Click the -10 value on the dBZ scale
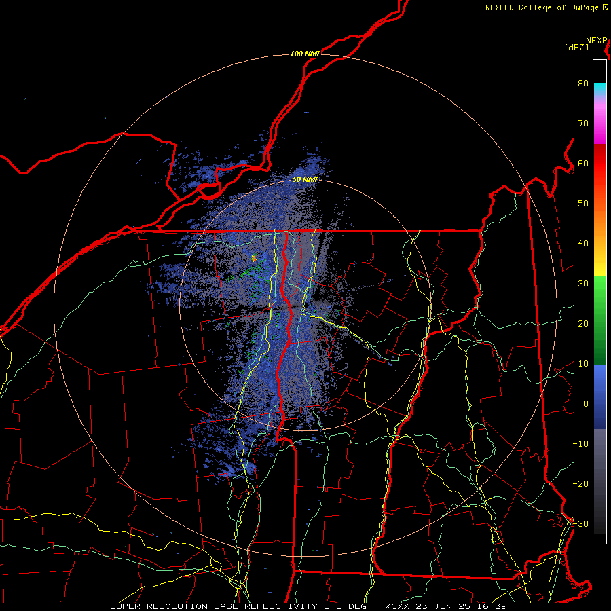 tap(580, 443)
